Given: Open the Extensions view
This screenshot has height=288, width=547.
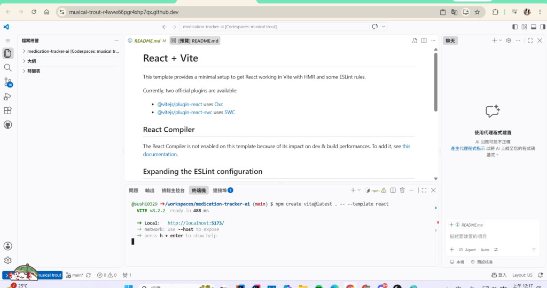Looking at the screenshot, I should tap(7, 111).
